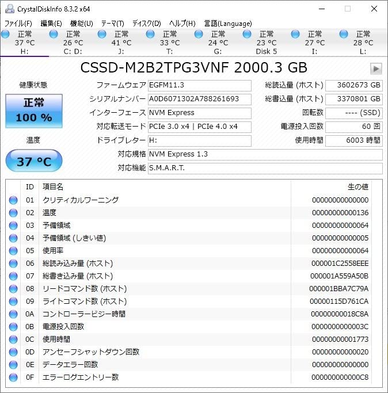This screenshot has width=388, height=393.
Task: Click raw value 000001BBA7C79A
Action: coord(339,289)
